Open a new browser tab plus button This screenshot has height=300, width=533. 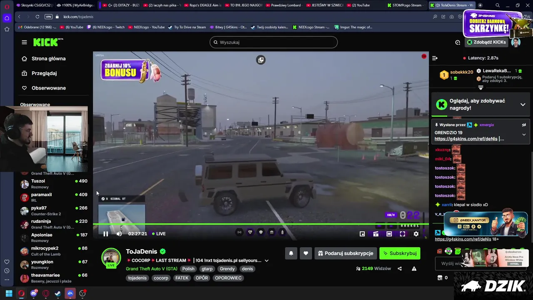(x=480, y=5)
